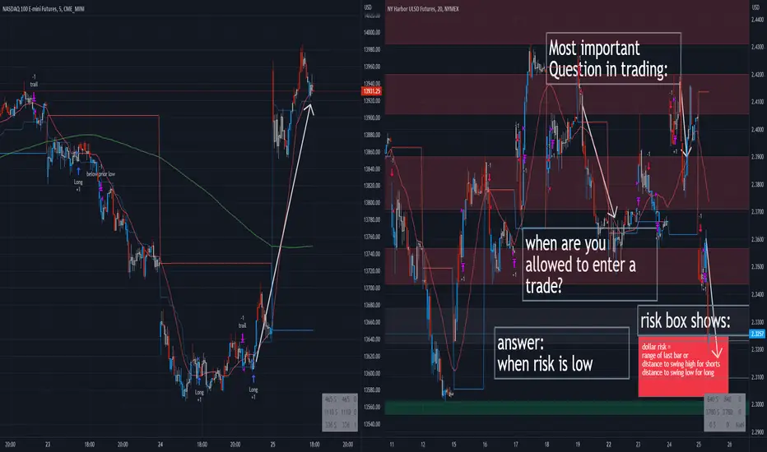Click the 13980.00 price axis value
767x452 pixels.
tap(372, 49)
